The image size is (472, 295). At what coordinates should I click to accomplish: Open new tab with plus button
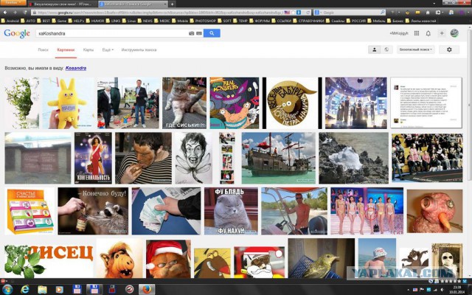[172, 4]
